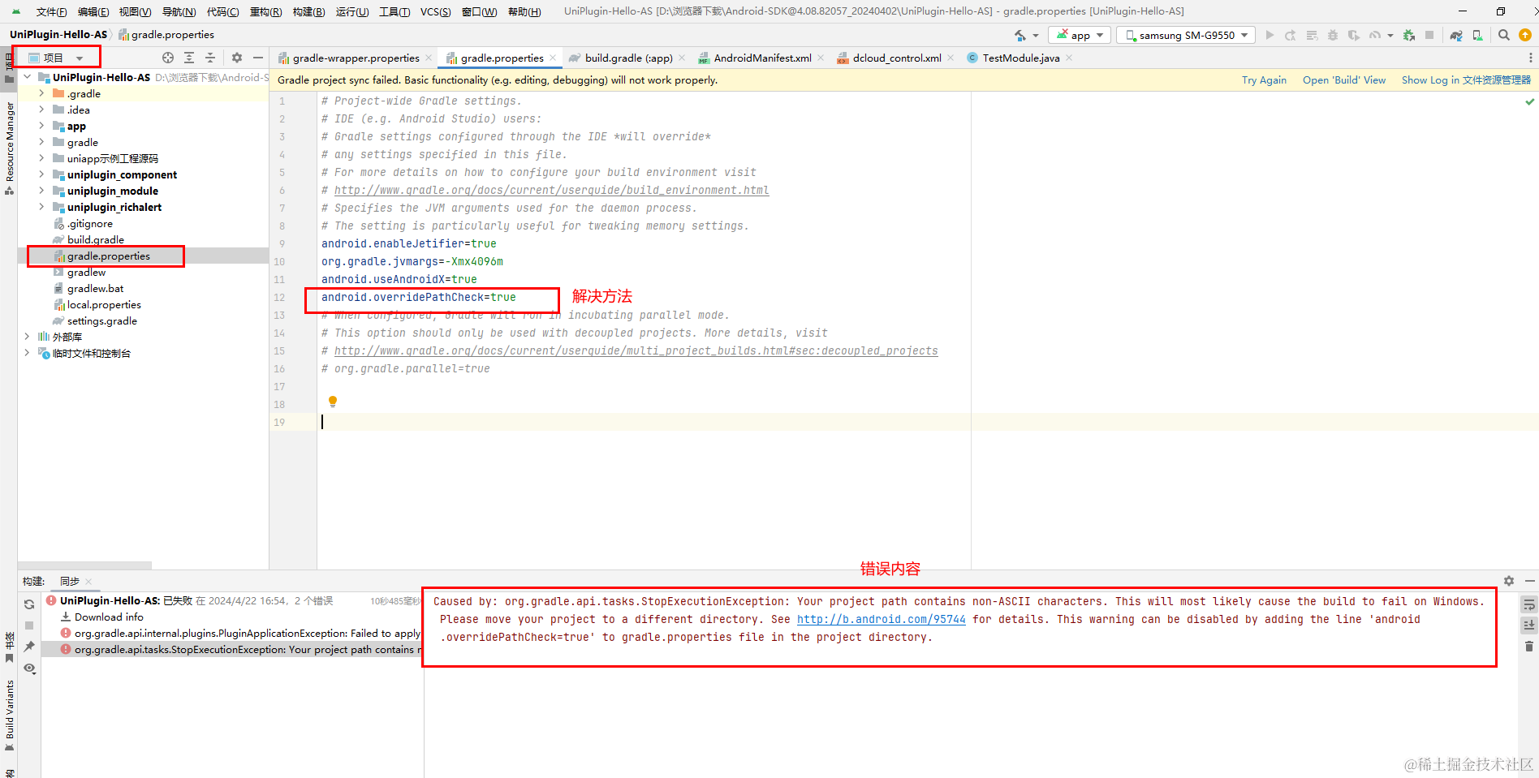Open the samsung SM-G9550 device dropdown
Viewport: 1539px width, 778px height.
point(1185,35)
